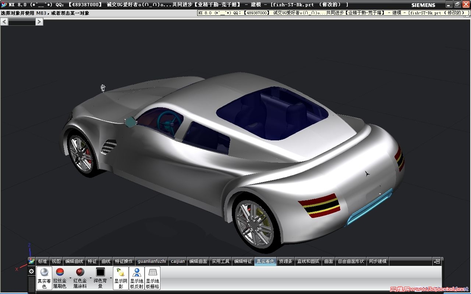Toggle 显示地板反射 floor reflection
471x294 pixels.
coord(137,278)
